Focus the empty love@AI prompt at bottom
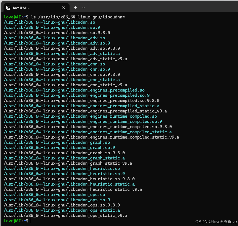Screen dimensions: 238x226 click(x=18, y=221)
